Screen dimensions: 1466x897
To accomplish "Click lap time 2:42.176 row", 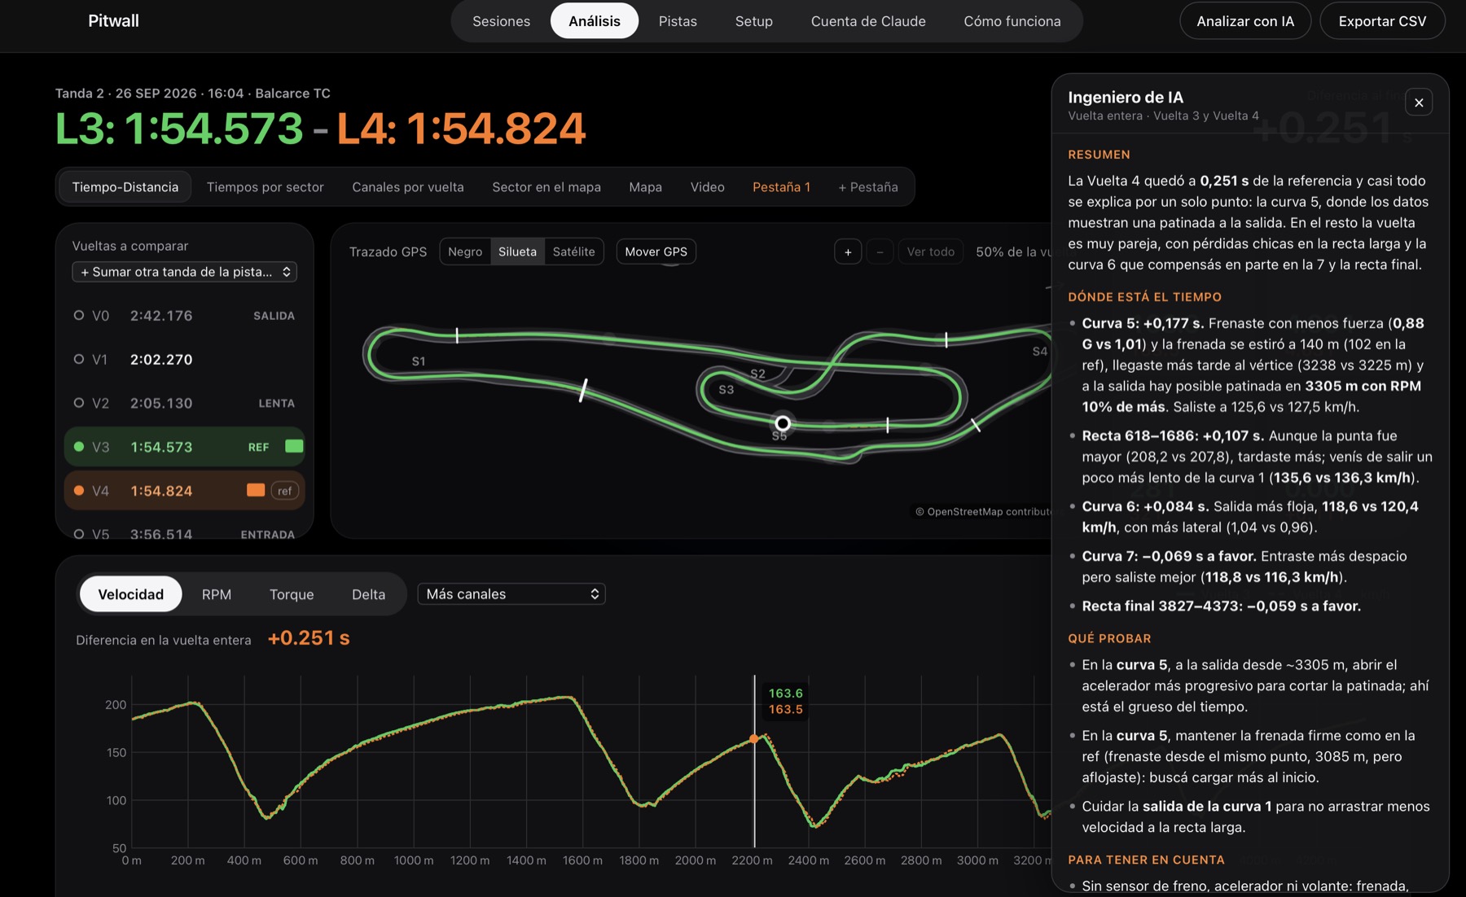I will pos(184,315).
